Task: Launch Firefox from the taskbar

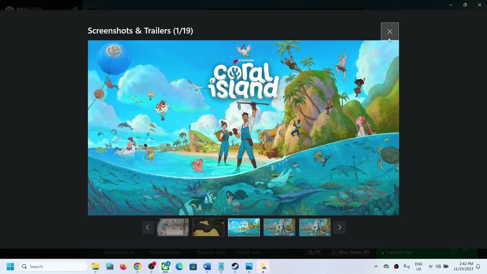Action: (x=123, y=266)
